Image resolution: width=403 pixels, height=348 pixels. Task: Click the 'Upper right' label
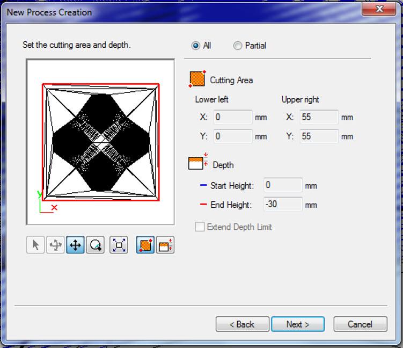(300, 99)
